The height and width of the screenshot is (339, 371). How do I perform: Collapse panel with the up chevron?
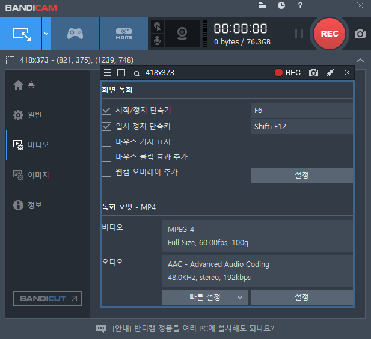(360, 60)
